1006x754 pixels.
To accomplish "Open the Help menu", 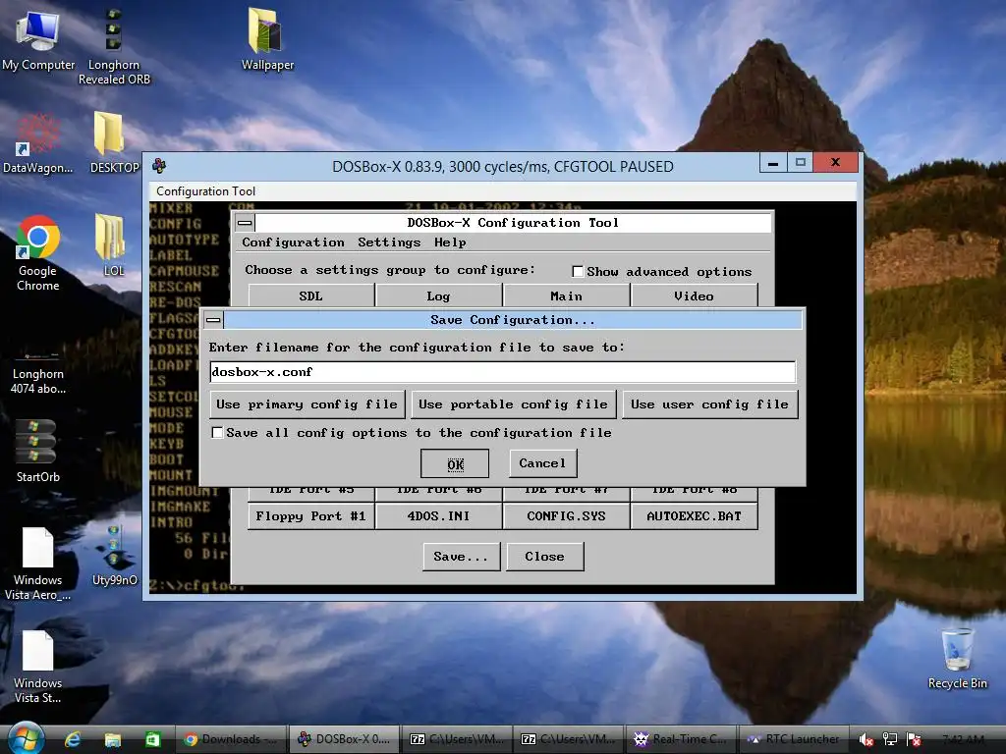I will pos(450,242).
